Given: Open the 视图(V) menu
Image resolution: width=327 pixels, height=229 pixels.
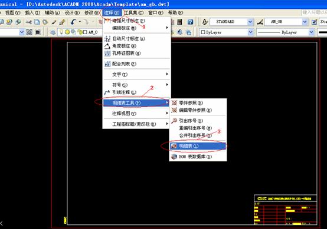Looking at the screenshot, I should click(x=12, y=13).
